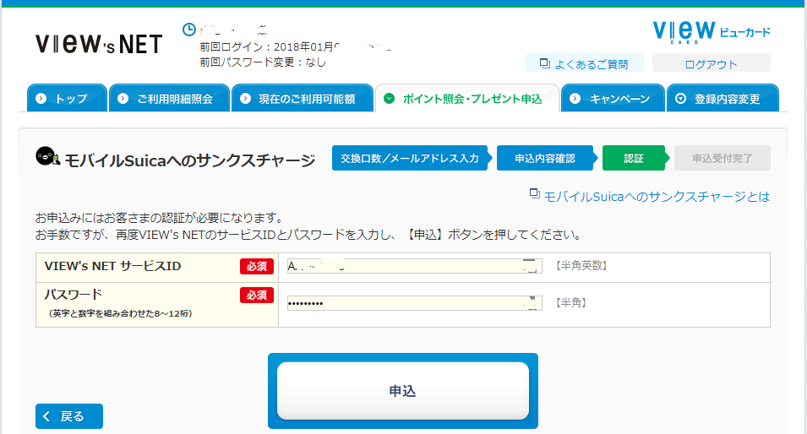Click the VIEW's NET logo
The image size is (807, 434).
coord(99,44)
